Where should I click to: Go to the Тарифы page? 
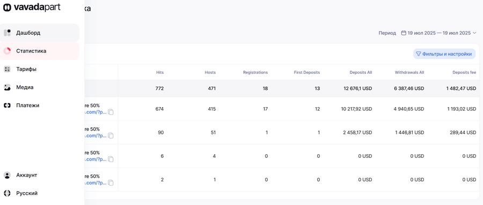(x=40, y=69)
